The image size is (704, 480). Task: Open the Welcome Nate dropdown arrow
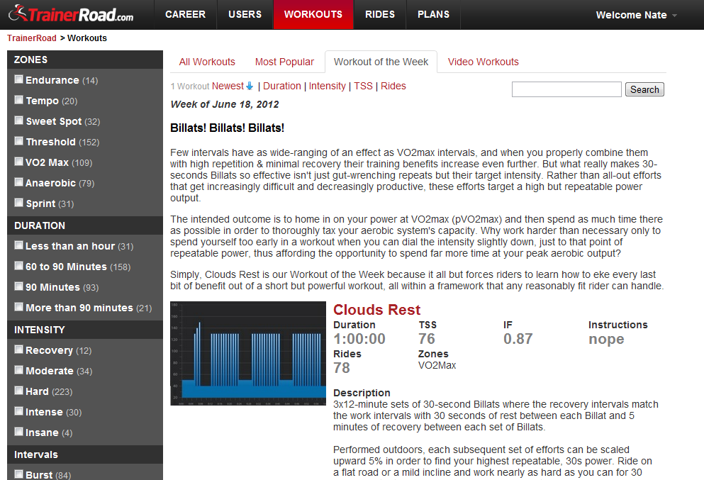coord(674,16)
